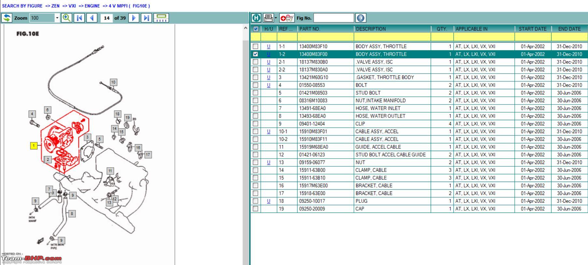
Task: Click the H/U column header
Action: click(269, 29)
